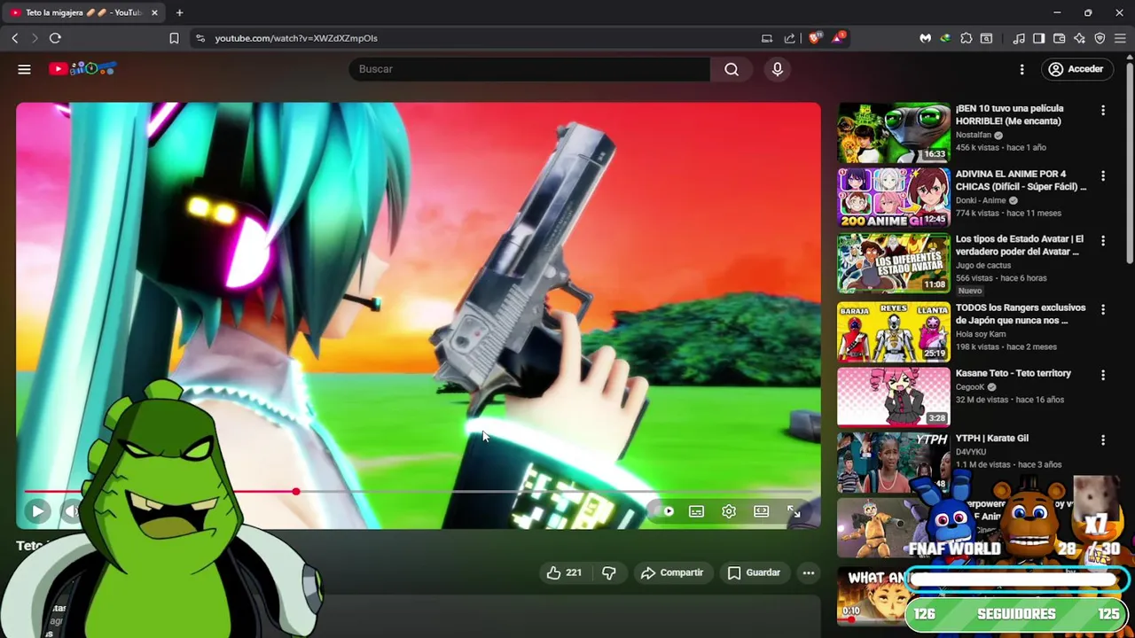Toggle the browser sidebar panel
The height and width of the screenshot is (638, 1135).
pos(1038,38)
